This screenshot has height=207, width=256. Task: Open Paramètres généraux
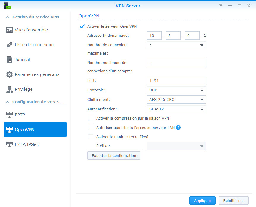(35, 74)
